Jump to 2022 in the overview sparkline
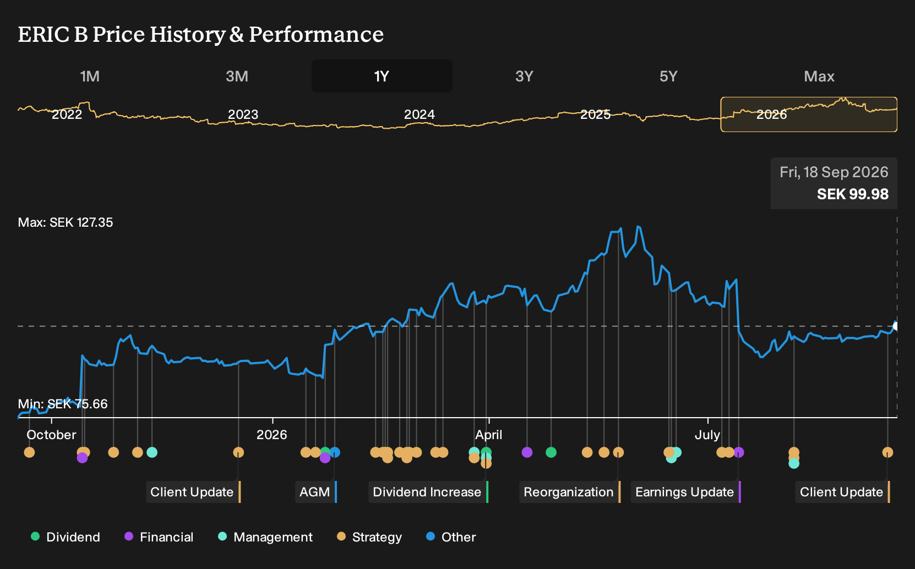915x569 pixels. (x=67, y=114)
